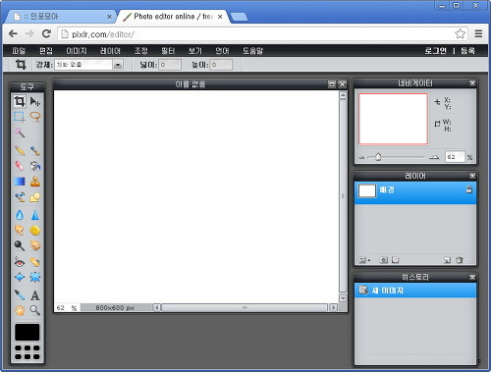Click the Navigator zoom percent field
491x372 pixels.
click(455, 157)
